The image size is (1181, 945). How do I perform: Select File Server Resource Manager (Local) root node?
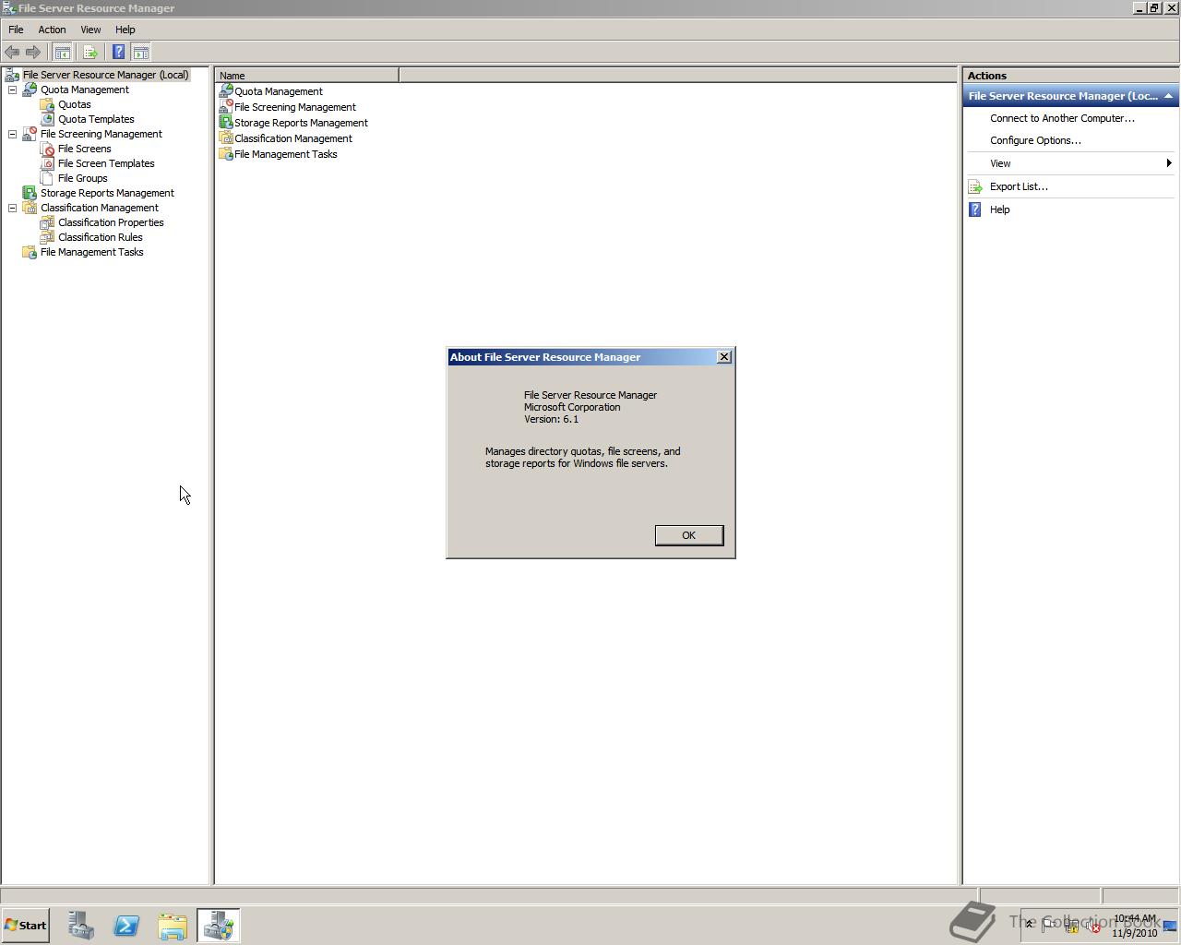click(x=105, y=75)
